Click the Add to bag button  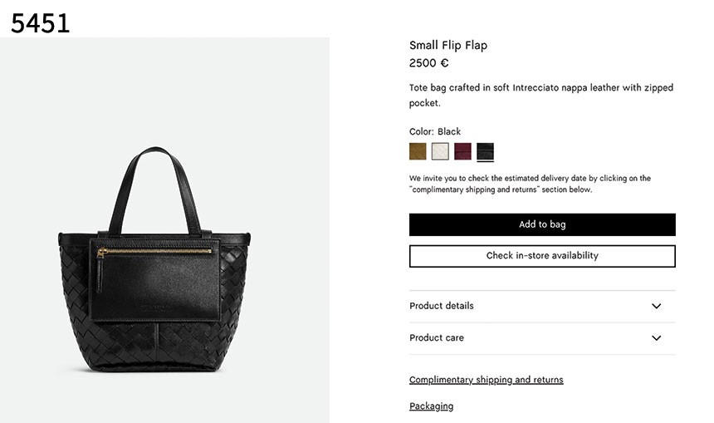[542, 224]
